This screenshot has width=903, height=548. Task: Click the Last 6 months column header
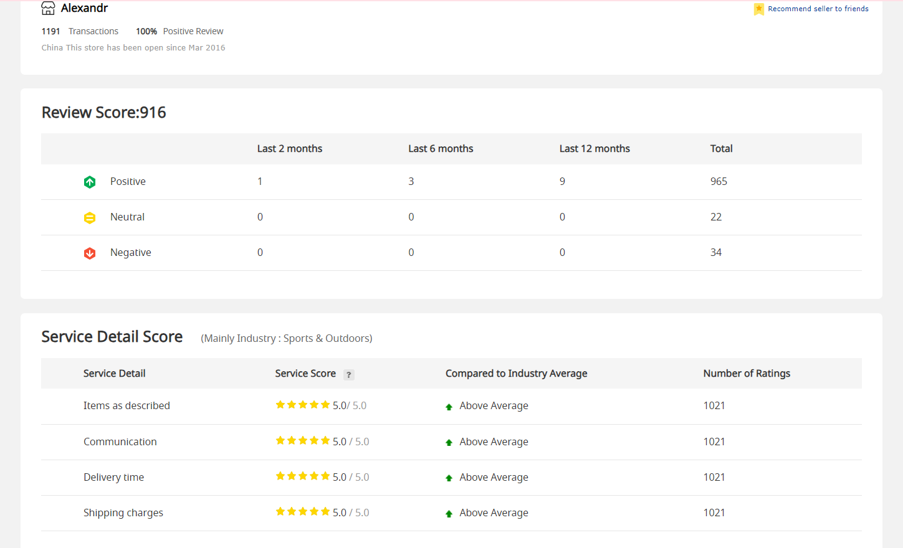coord(441,149)
